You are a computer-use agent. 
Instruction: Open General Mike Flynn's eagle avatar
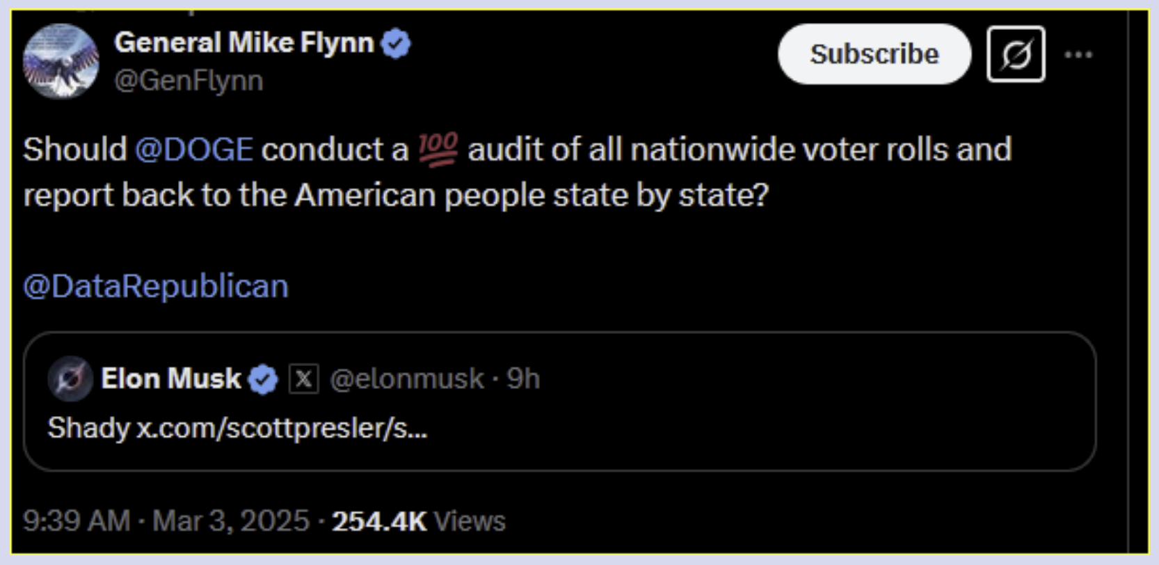(x=61, y=61)
